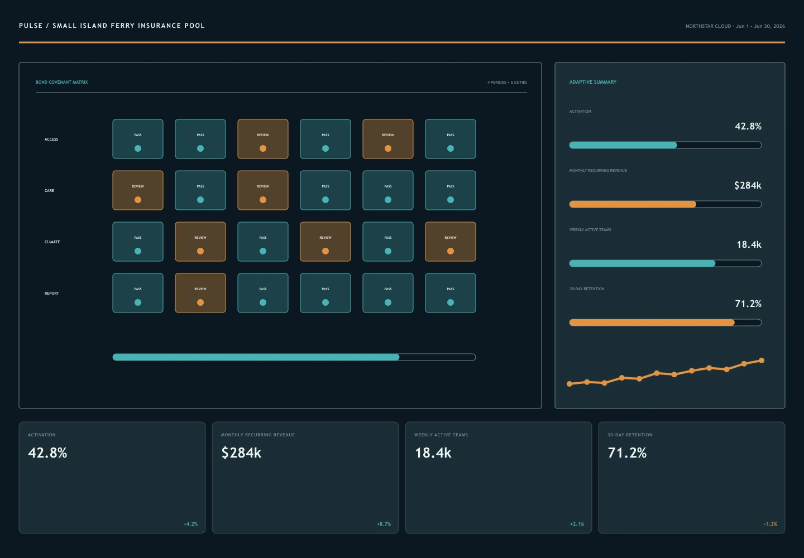
Task: Click the last PASS cell in the REPORT row
Action: [x=451, y=293]
